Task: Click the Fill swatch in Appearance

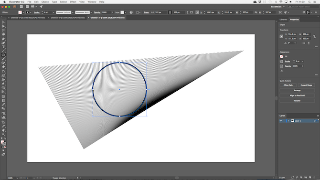Action: click(281, 56)
